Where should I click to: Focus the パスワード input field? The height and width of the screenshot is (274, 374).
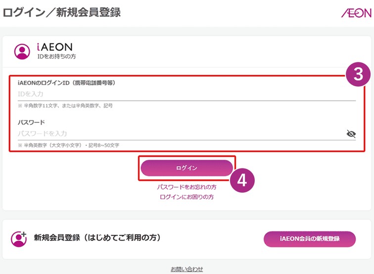click(178, 133)
